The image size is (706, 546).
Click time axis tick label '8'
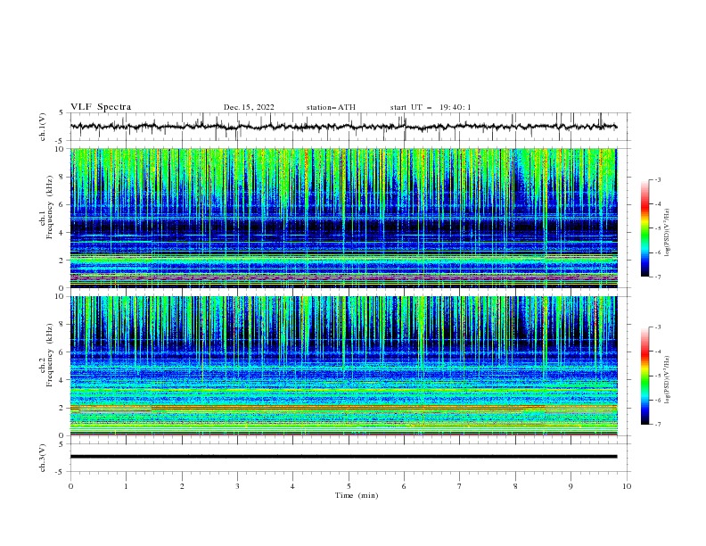click(x=515, y=486)
